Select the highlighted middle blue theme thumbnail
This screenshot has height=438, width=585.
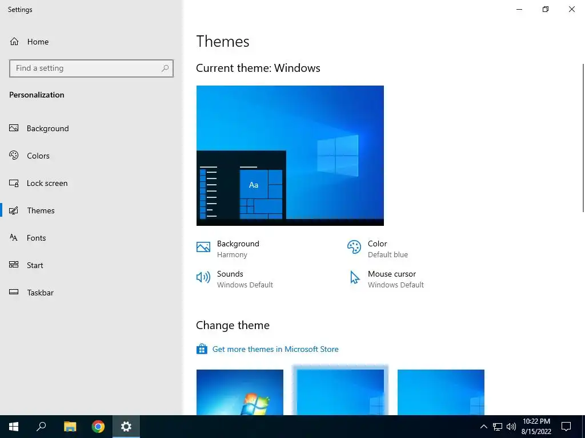[x=340, y=392]
